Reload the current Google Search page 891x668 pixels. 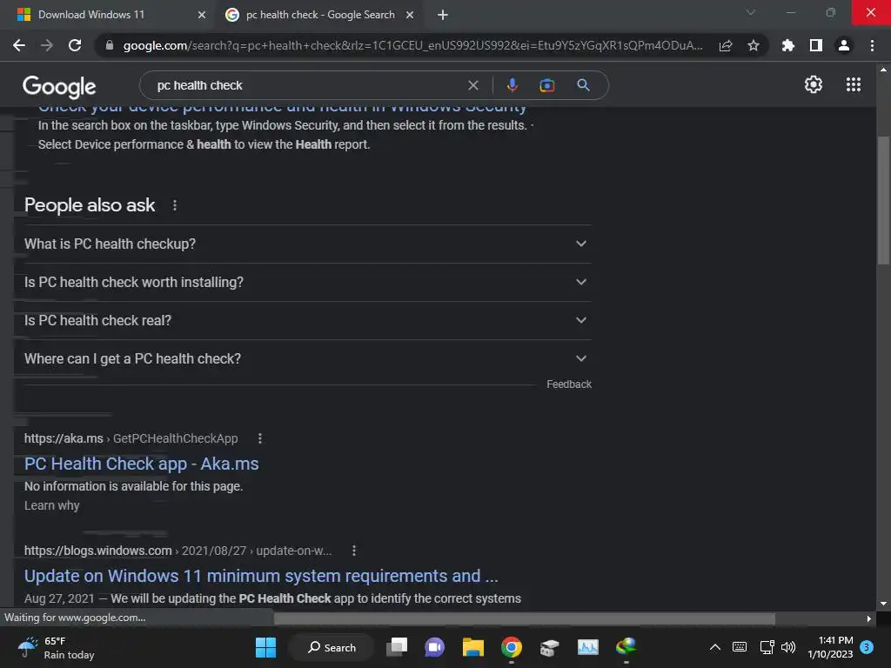coord(75,45)
